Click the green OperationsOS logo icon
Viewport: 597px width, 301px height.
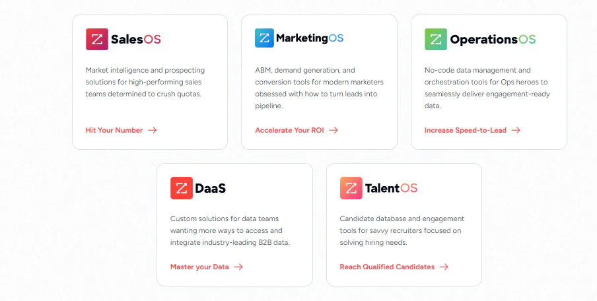436,39
